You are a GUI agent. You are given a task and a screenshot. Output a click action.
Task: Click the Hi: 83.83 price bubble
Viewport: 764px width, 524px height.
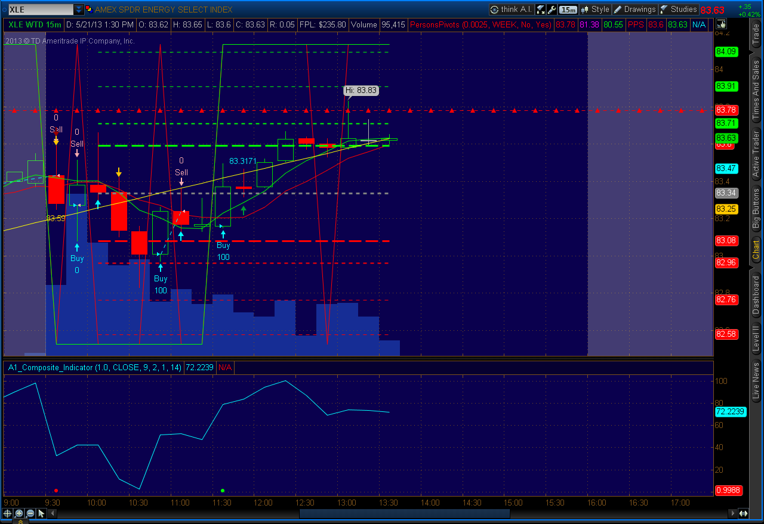click(x=361, y=90)
